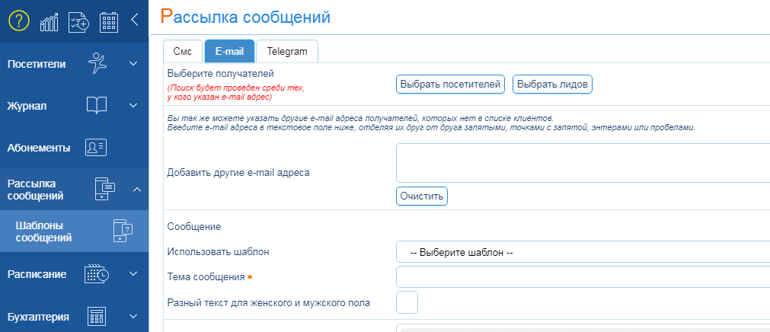Click the Выбрать лидов button
The height and width of the screenshot is (332, 770).
click(552, 85)
